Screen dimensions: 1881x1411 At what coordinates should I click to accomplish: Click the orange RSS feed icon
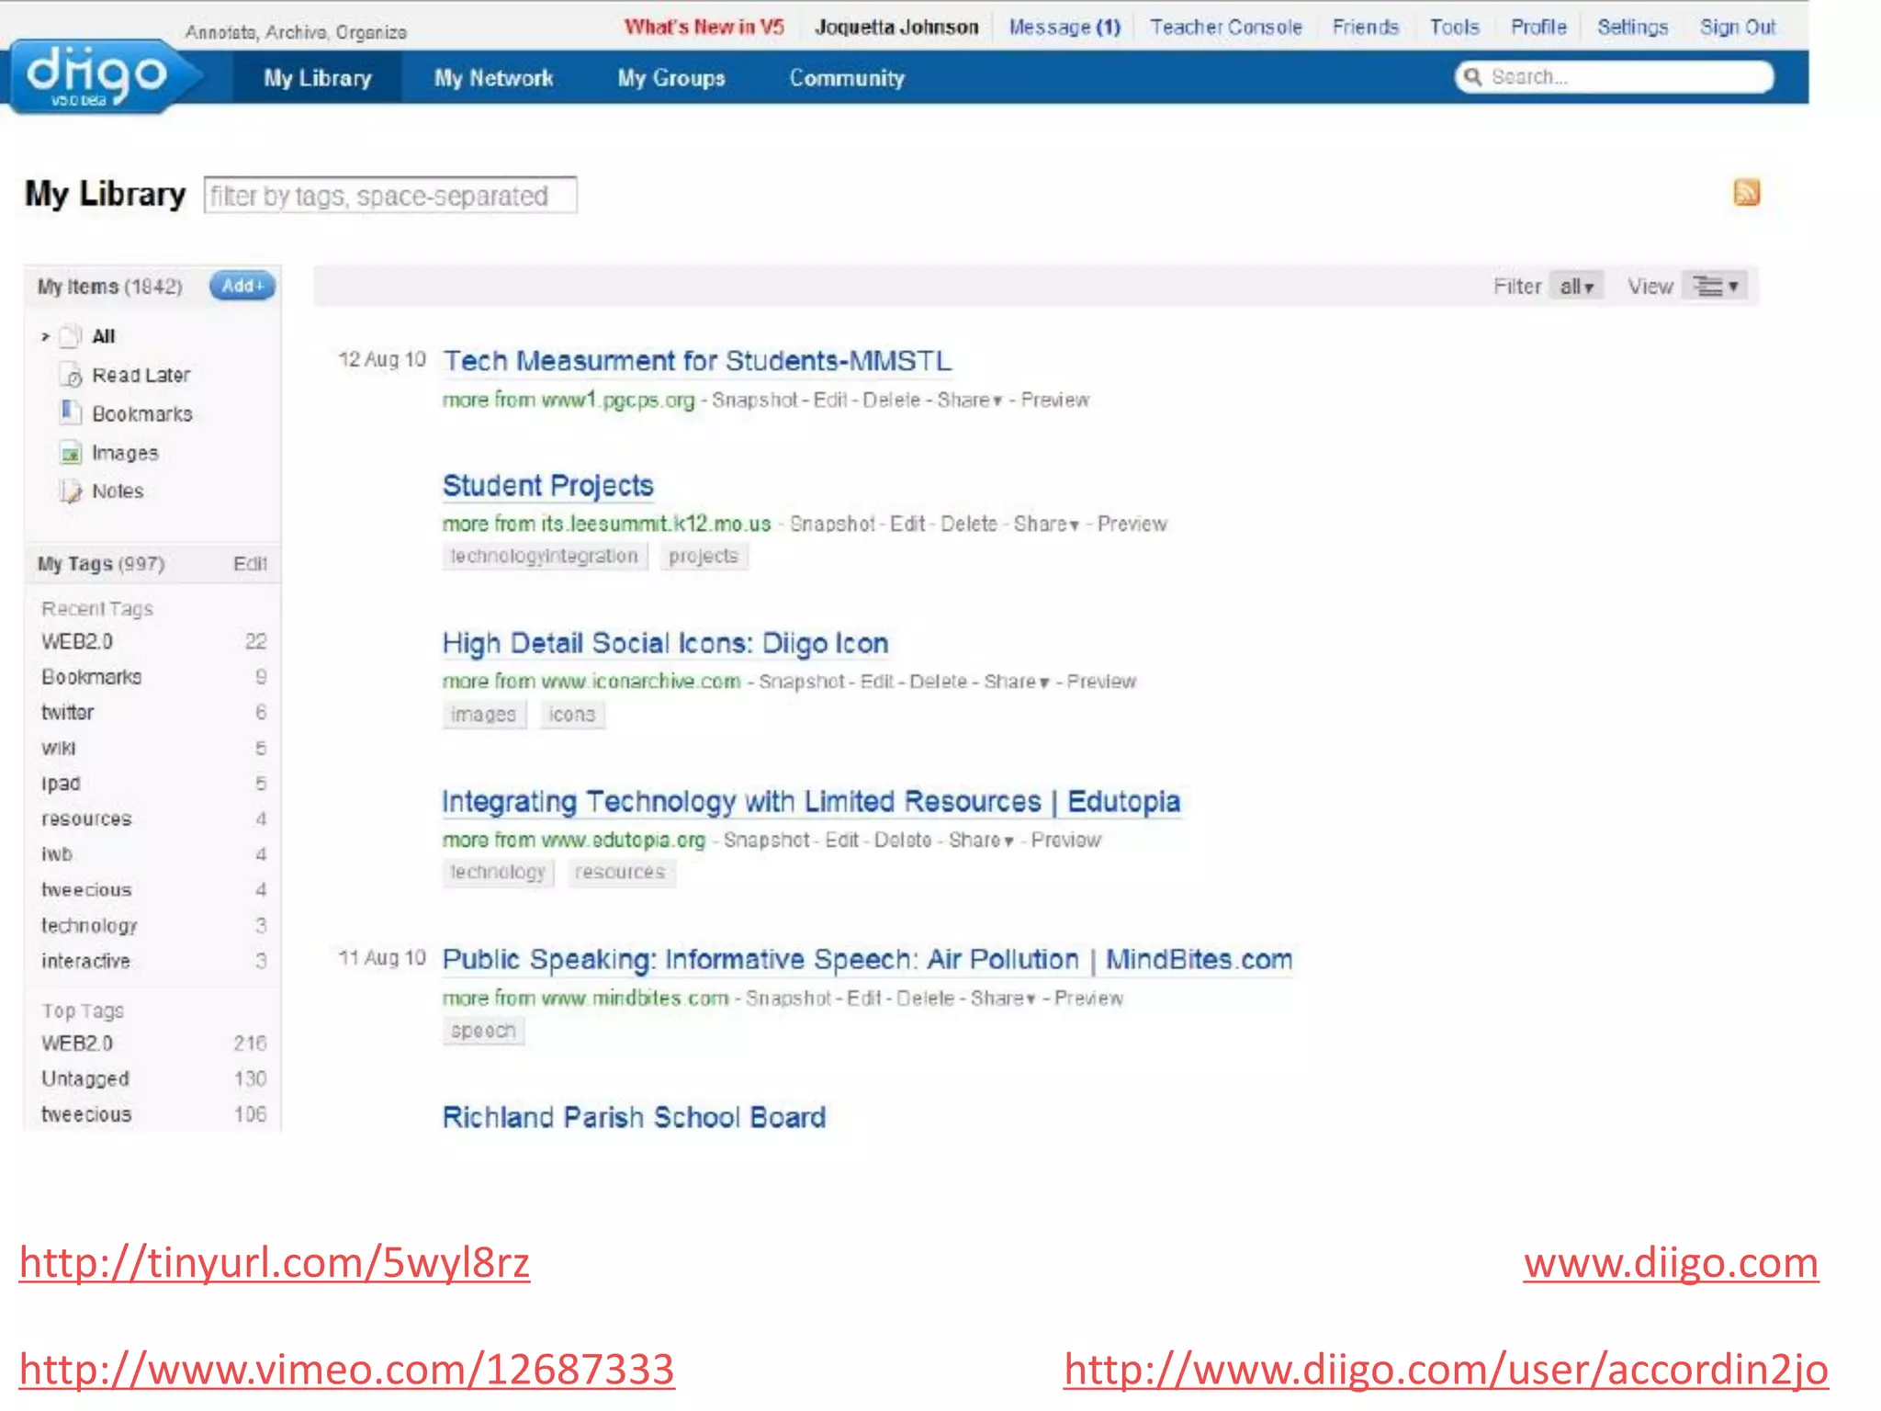[1746, 192]
